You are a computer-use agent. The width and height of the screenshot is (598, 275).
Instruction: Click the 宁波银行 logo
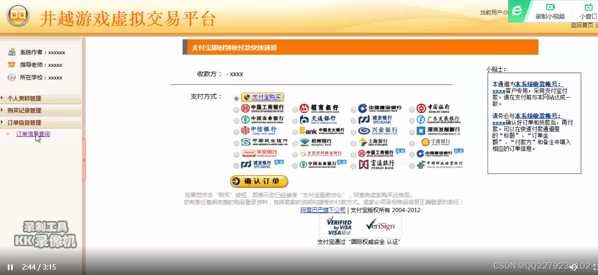pos(436,142)
